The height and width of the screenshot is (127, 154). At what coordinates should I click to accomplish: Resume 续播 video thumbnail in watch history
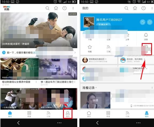[x=95, y=100]
